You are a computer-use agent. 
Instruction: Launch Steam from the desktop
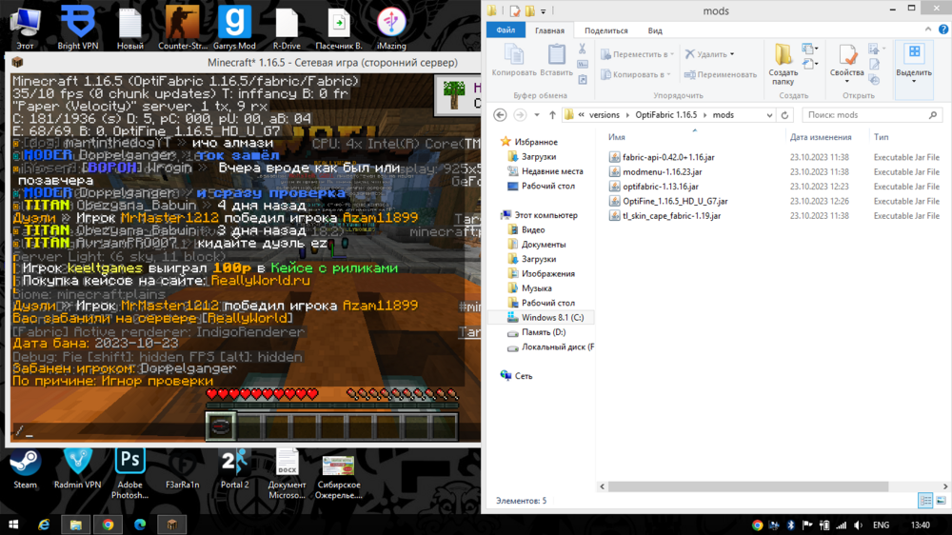click(x=25, y=468)
